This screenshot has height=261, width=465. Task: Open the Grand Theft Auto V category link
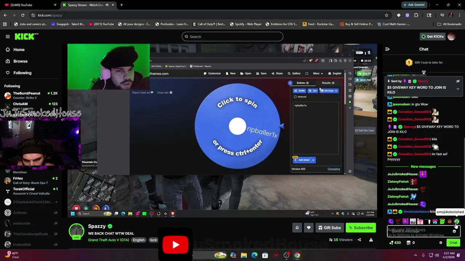click(x=108, y=240)
